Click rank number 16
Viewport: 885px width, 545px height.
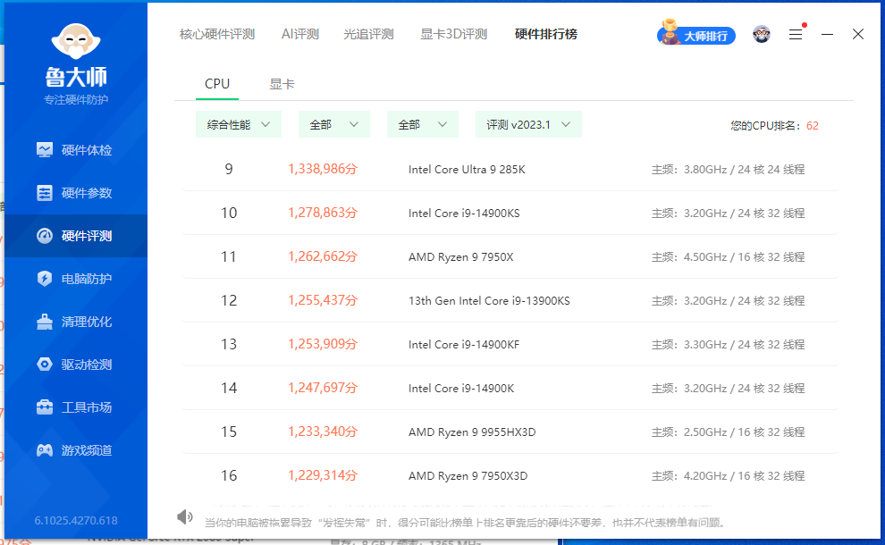(229, 475)
